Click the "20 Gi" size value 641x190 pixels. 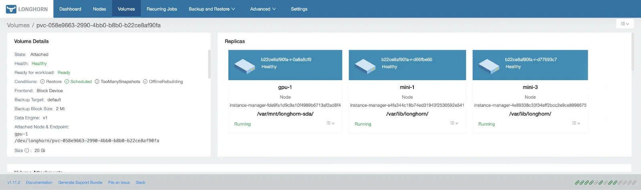[40, 151]
